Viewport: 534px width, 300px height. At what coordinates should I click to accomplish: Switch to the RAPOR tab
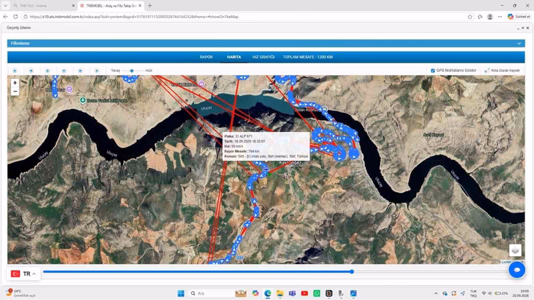[206, 57]
